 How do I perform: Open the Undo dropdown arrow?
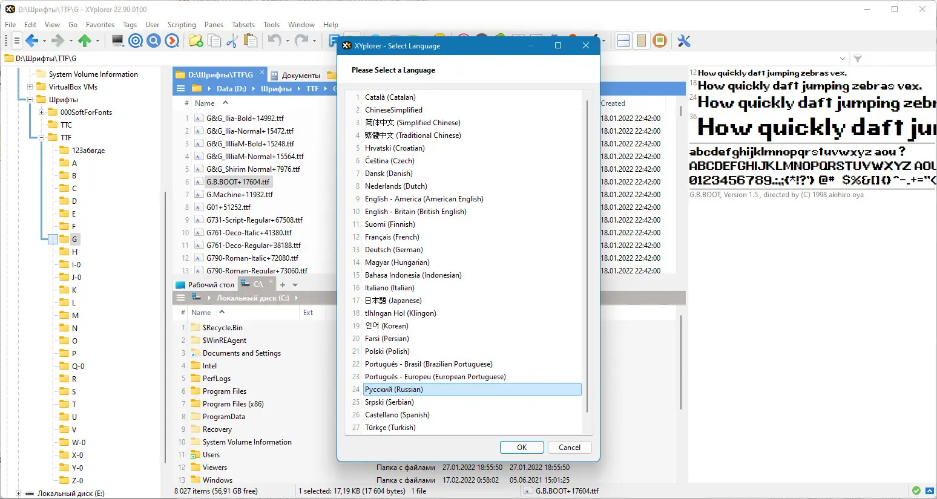tap(288, 41)
